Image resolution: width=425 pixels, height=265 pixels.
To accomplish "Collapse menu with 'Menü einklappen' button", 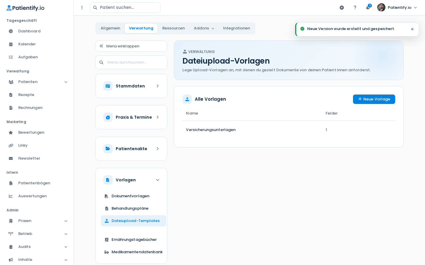I will (131, 46).
